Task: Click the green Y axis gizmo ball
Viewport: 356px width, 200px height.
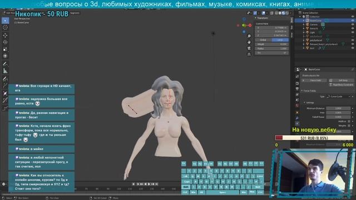Action: click(244, 26)
